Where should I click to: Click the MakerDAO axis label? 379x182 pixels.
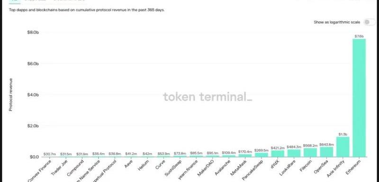click(205, 168)
